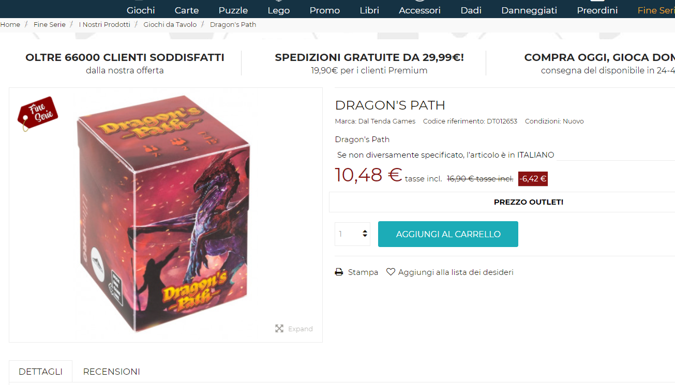Add product with Aggiungi al carrello button
Image resolution: width=675 pixels, height=385 pixels.
448,234
